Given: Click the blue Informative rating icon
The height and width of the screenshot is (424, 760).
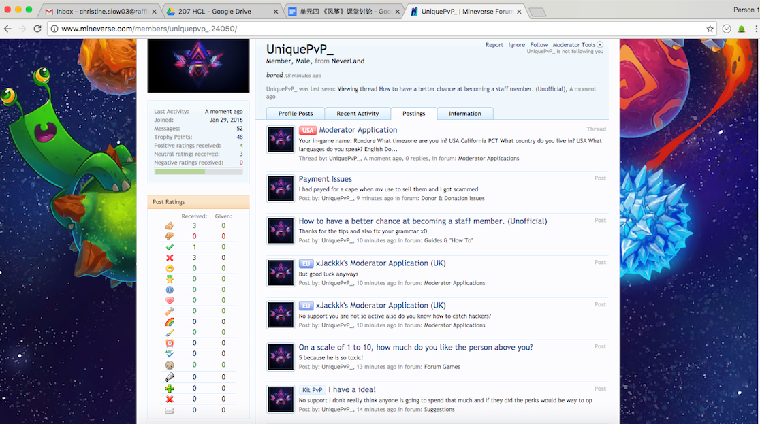Looking at the screenshot, I should (169, 290).
